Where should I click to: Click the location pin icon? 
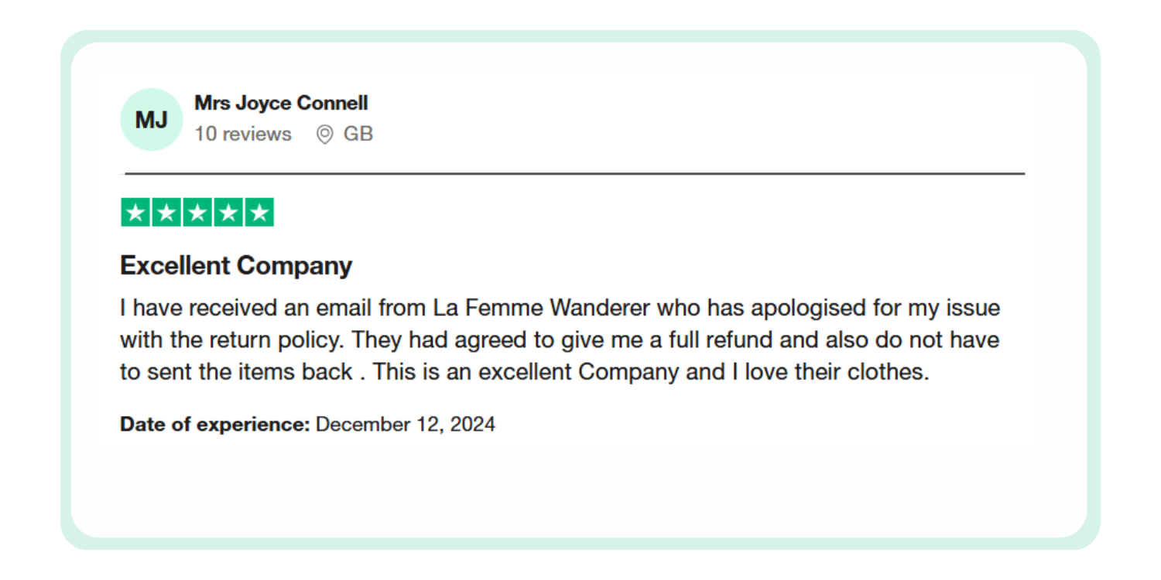click(325, 135)
